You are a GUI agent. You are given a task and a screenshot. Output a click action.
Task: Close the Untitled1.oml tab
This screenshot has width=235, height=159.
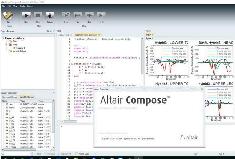tap(70, 35)
